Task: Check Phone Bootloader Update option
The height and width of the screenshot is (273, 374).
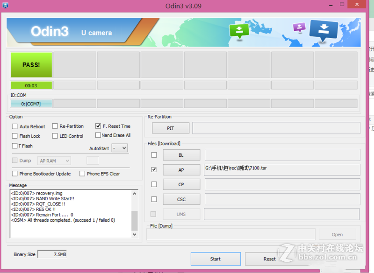Action: click(15, 174)
